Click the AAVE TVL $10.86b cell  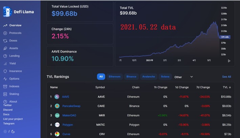click(x=226, y=97)
